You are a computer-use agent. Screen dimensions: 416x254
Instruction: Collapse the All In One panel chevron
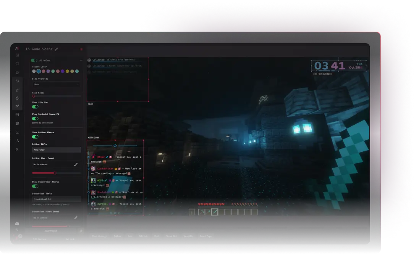[x=81, y=60]
